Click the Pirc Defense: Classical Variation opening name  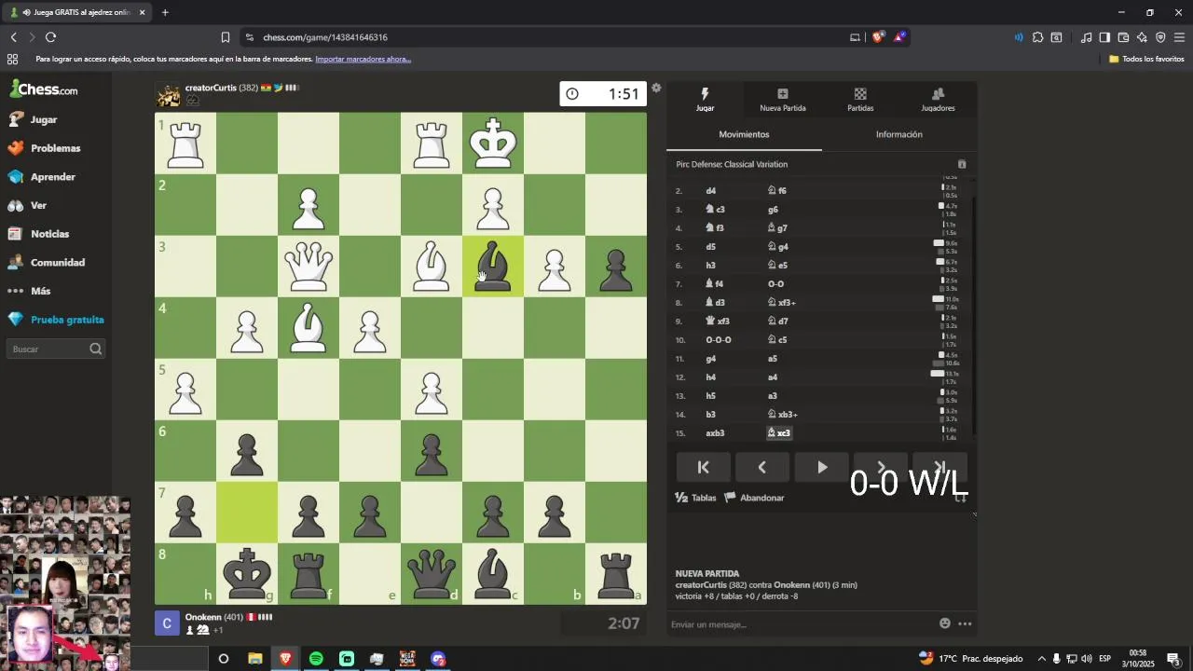732,164
